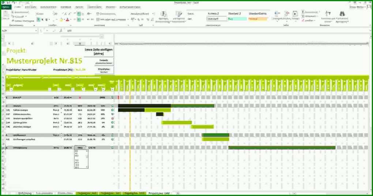The height and width of the screenshot is (196, 373).
Task: Click the duration list scroll-down arrow
Action: tap(87, 167)
